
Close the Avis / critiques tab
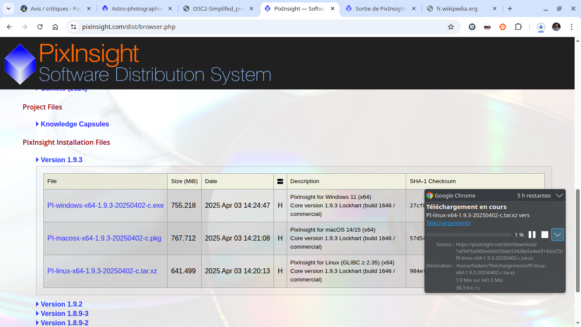[x=88, y=9]
